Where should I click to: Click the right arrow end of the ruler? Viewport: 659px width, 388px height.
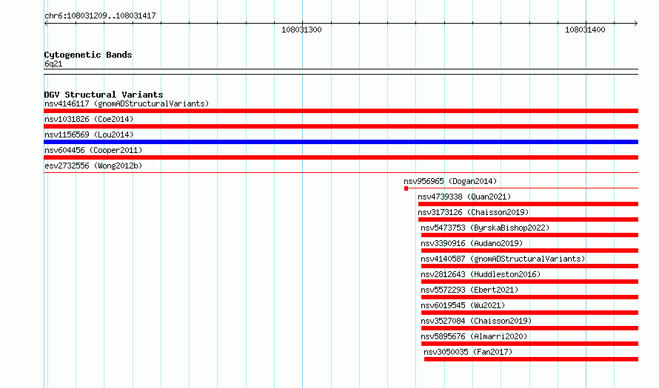point(636,24)
